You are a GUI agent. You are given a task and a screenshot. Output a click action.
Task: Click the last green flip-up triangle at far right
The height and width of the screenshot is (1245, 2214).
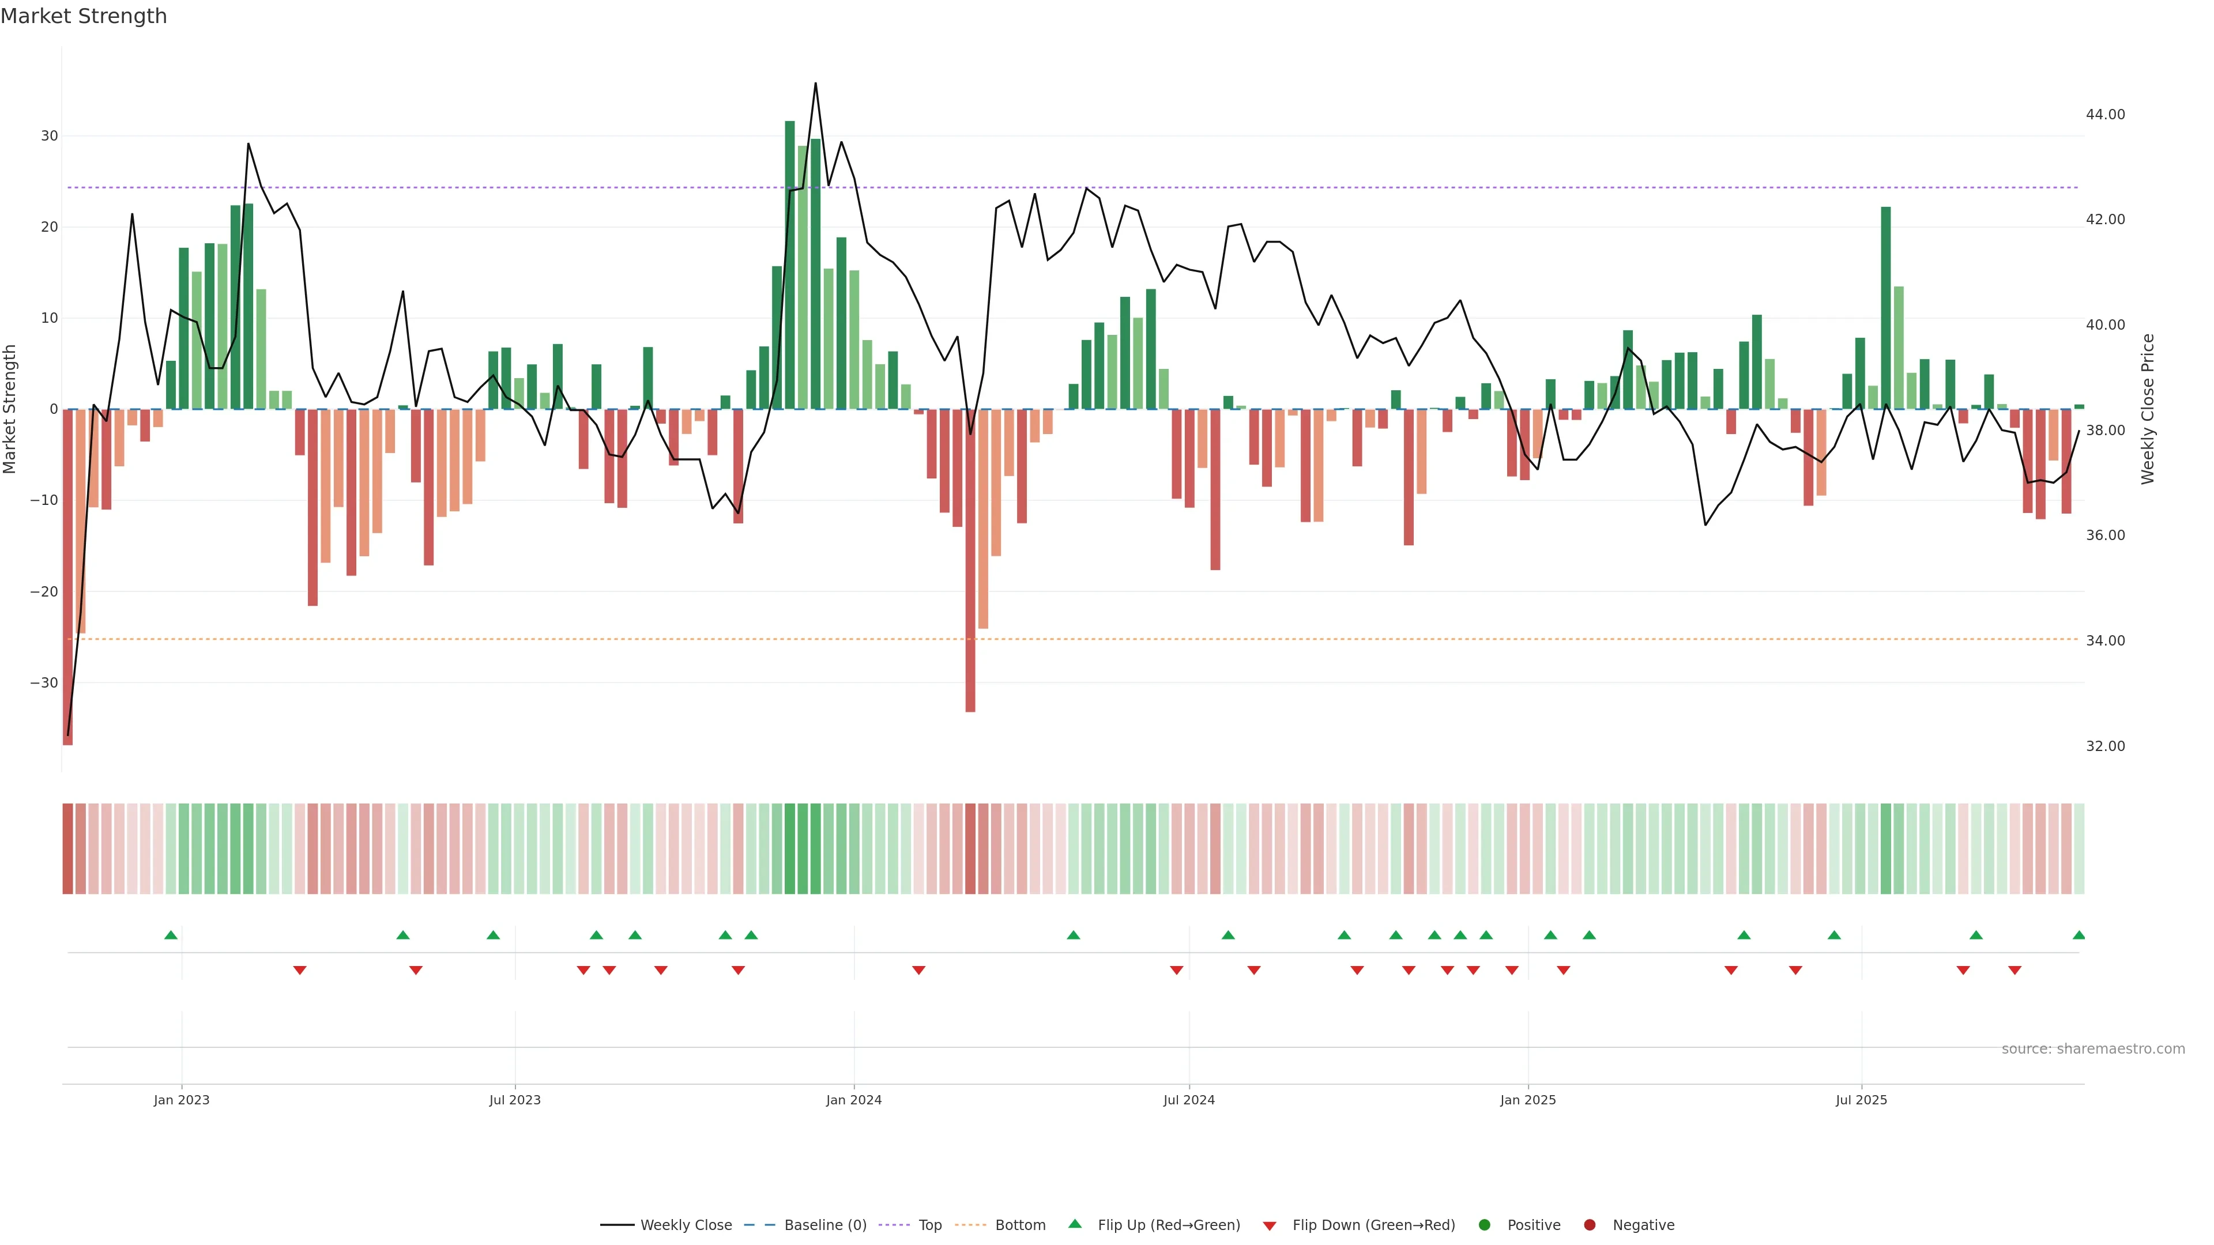[2078, 935]
